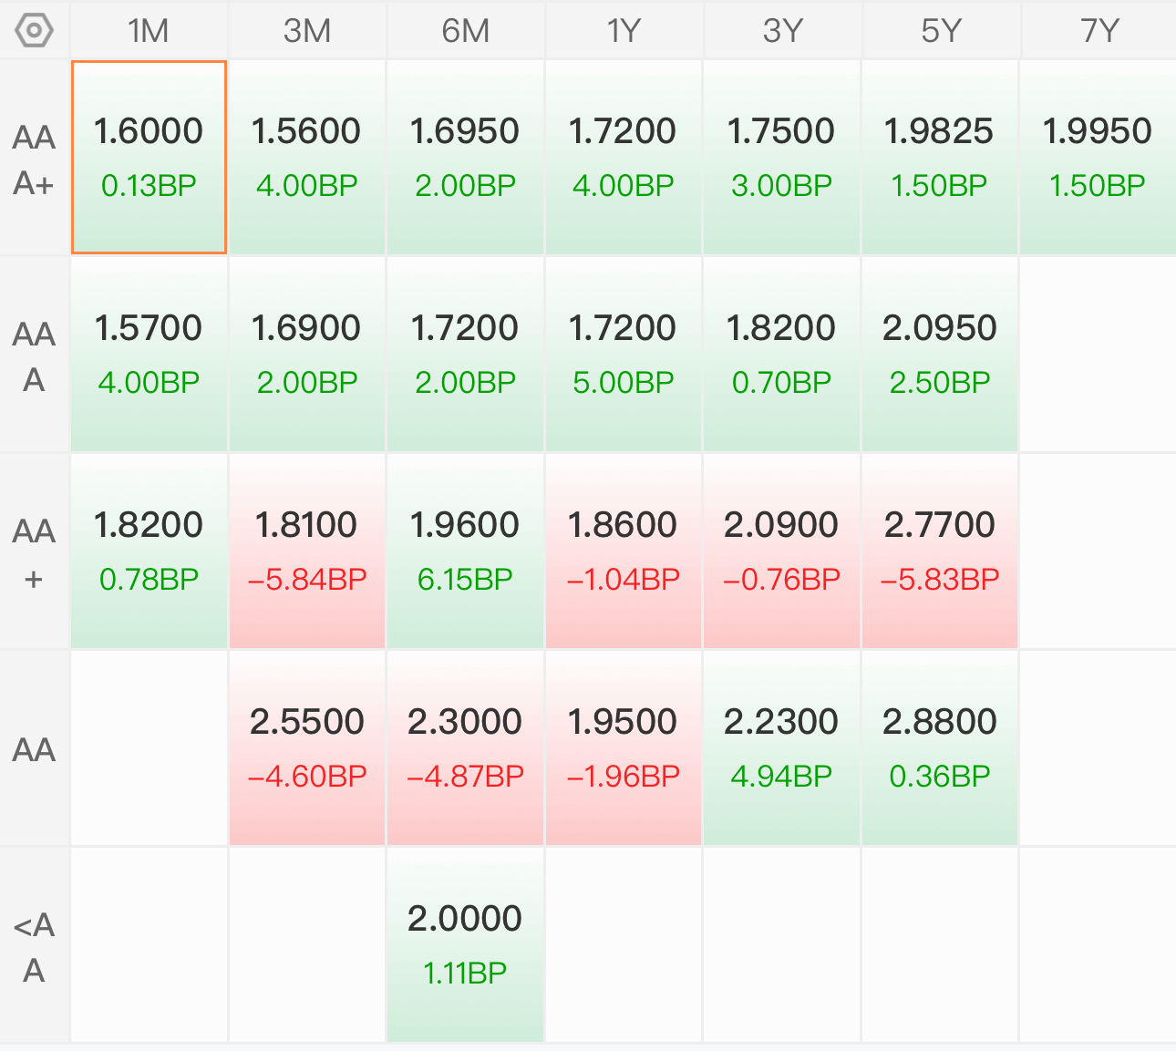Open the red 1.8100 cell with -5.84BP
Screen dimensions: 1176x1051
tap(307, 551)
